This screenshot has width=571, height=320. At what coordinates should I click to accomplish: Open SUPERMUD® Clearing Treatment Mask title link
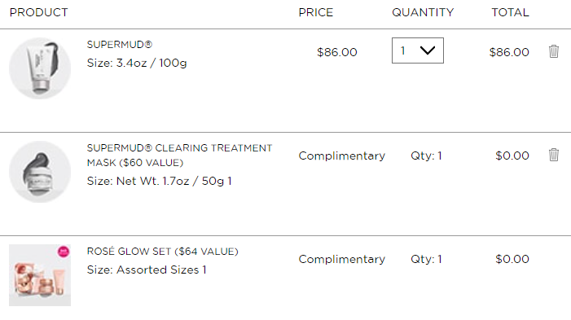tap(179, 155)
